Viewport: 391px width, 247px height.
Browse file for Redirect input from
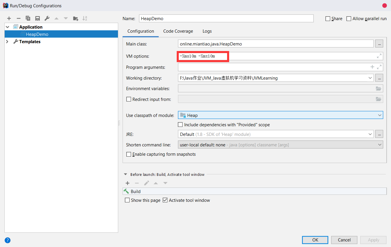(x=378, y=99)
